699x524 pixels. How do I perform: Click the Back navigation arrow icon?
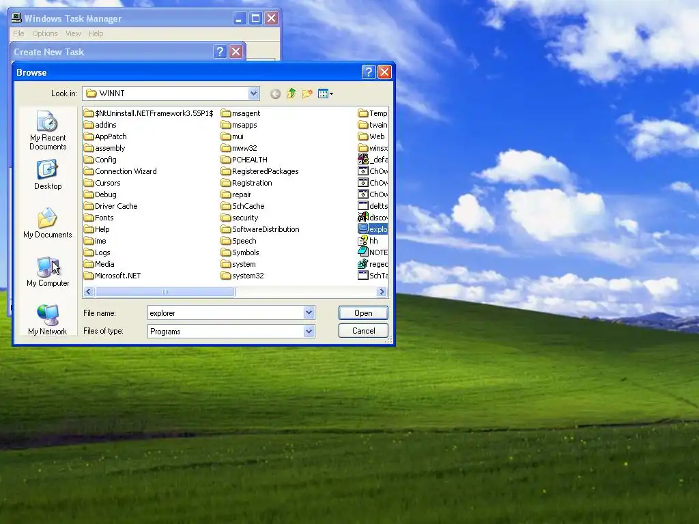pyautogui.click(x=275, y=93)
